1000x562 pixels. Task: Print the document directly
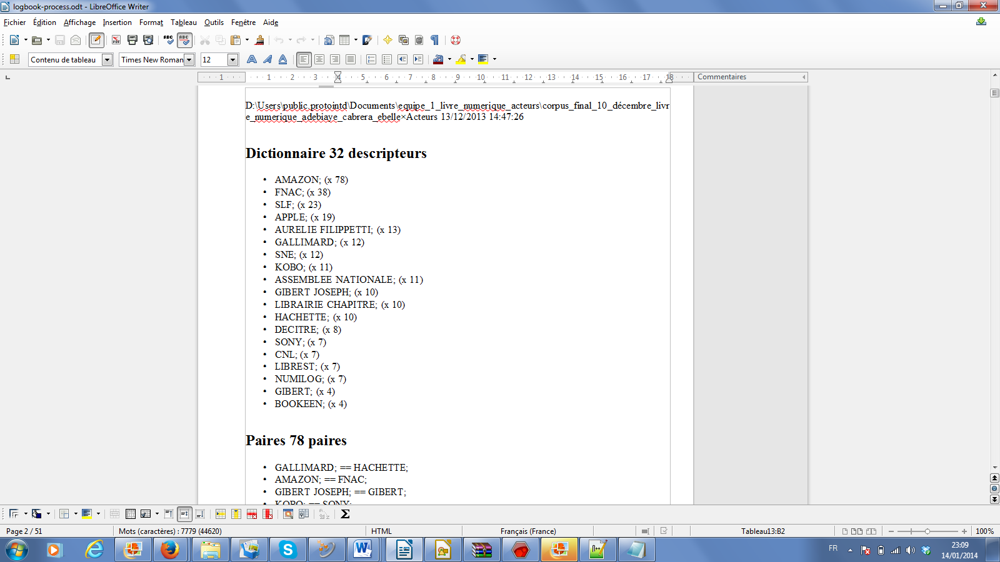coord(132,40)
